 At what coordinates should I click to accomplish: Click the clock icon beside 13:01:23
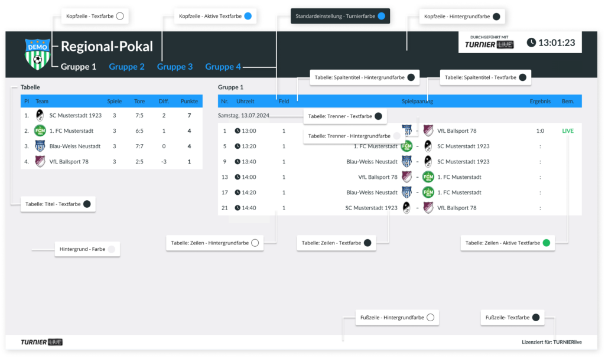(531, 43)
